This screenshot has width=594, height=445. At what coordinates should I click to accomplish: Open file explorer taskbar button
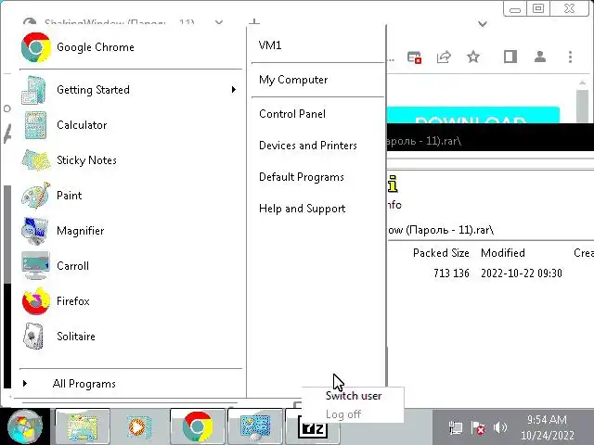83,426
